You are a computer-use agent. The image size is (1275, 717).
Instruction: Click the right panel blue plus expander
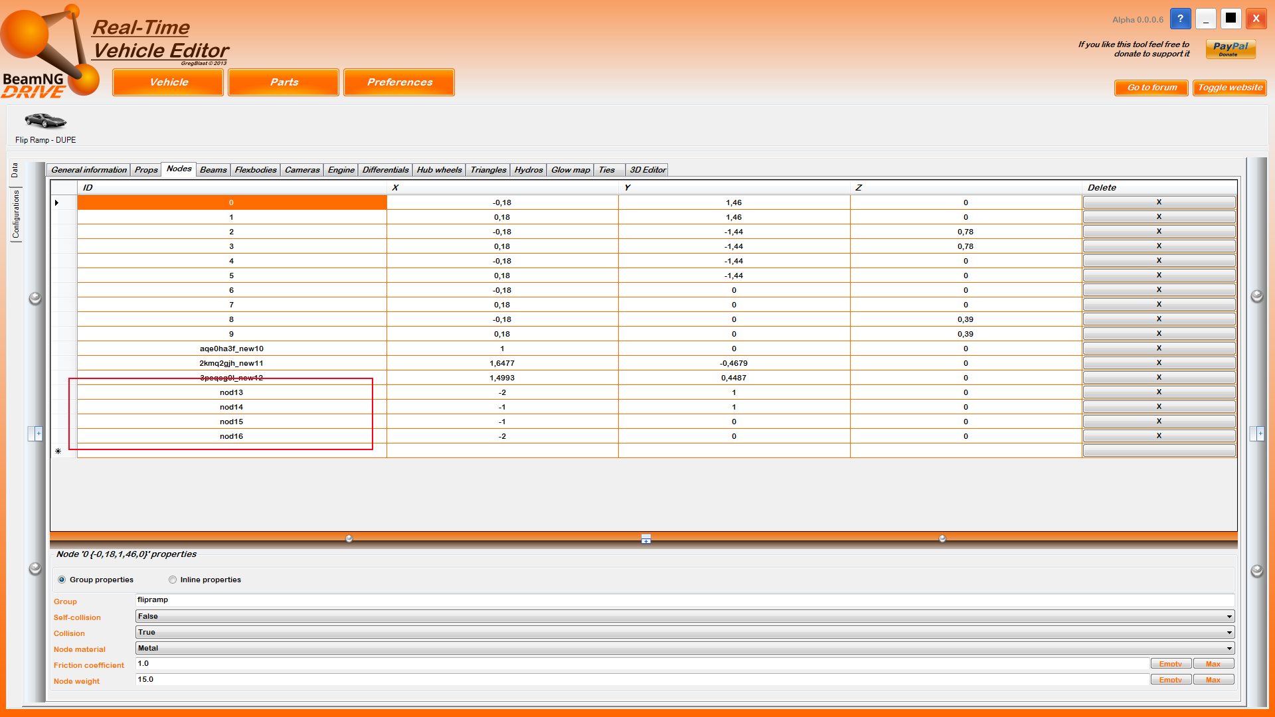pos(1258,434)
